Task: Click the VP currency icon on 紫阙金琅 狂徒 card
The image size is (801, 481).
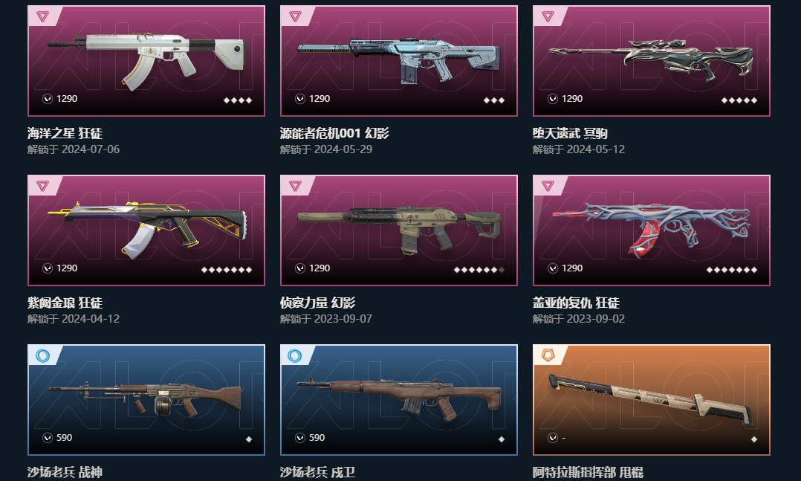Action: (x=48, y=268)
